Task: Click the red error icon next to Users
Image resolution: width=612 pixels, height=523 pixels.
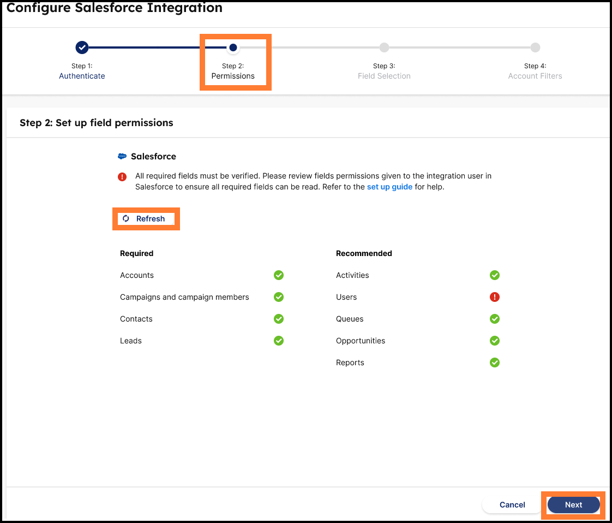Action: 495,297
